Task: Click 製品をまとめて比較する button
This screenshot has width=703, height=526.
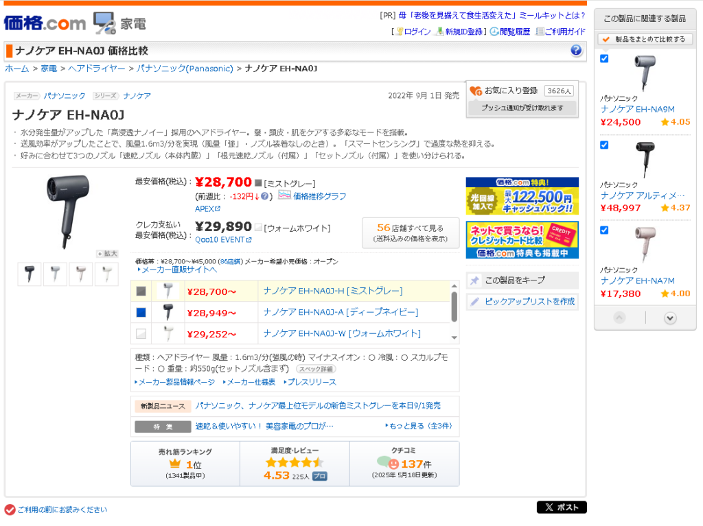Action: [645, 39]
